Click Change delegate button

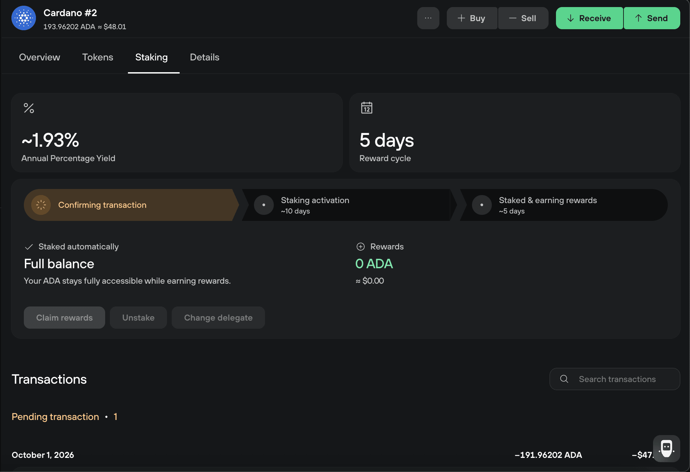click(218, 318)
